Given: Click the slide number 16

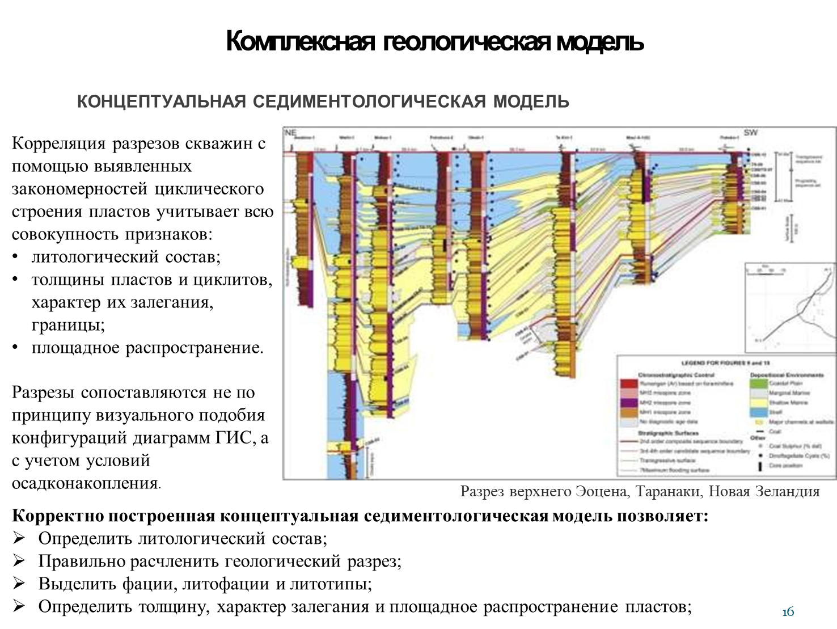Looking at the screenshot, I should (788, 612).
